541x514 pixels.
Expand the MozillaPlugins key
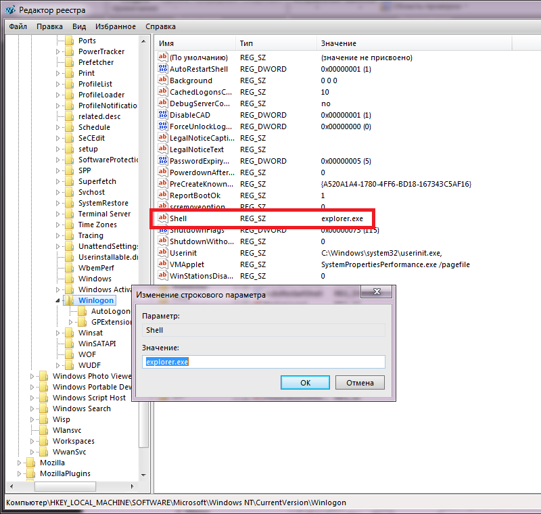[20, 473]
